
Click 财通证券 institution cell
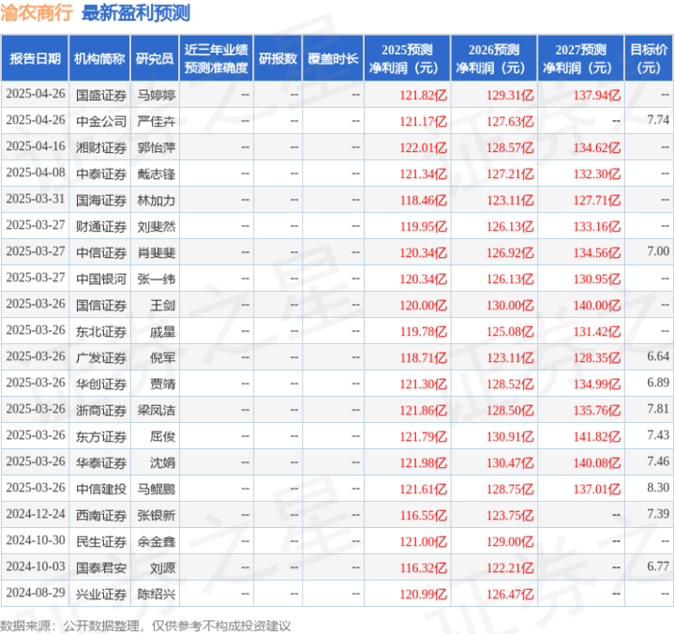click(101, 226)
